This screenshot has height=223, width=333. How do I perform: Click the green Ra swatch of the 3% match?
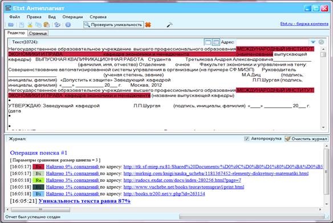click(38, 180)
